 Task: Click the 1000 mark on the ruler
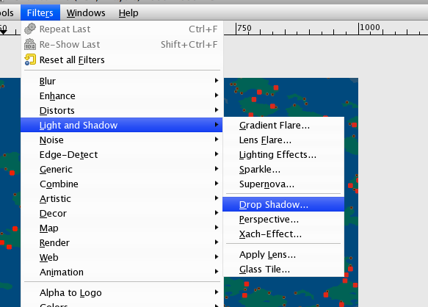pos(370,27)
